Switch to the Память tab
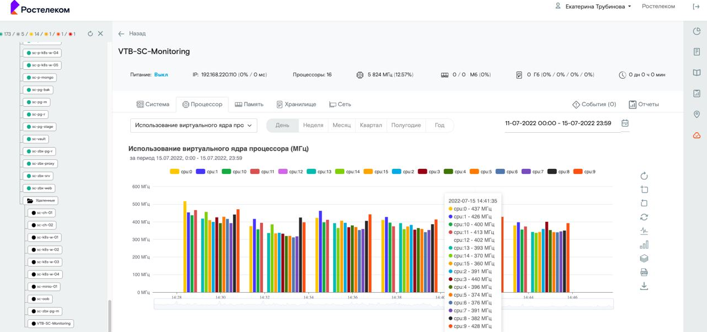 pos(249,105)
